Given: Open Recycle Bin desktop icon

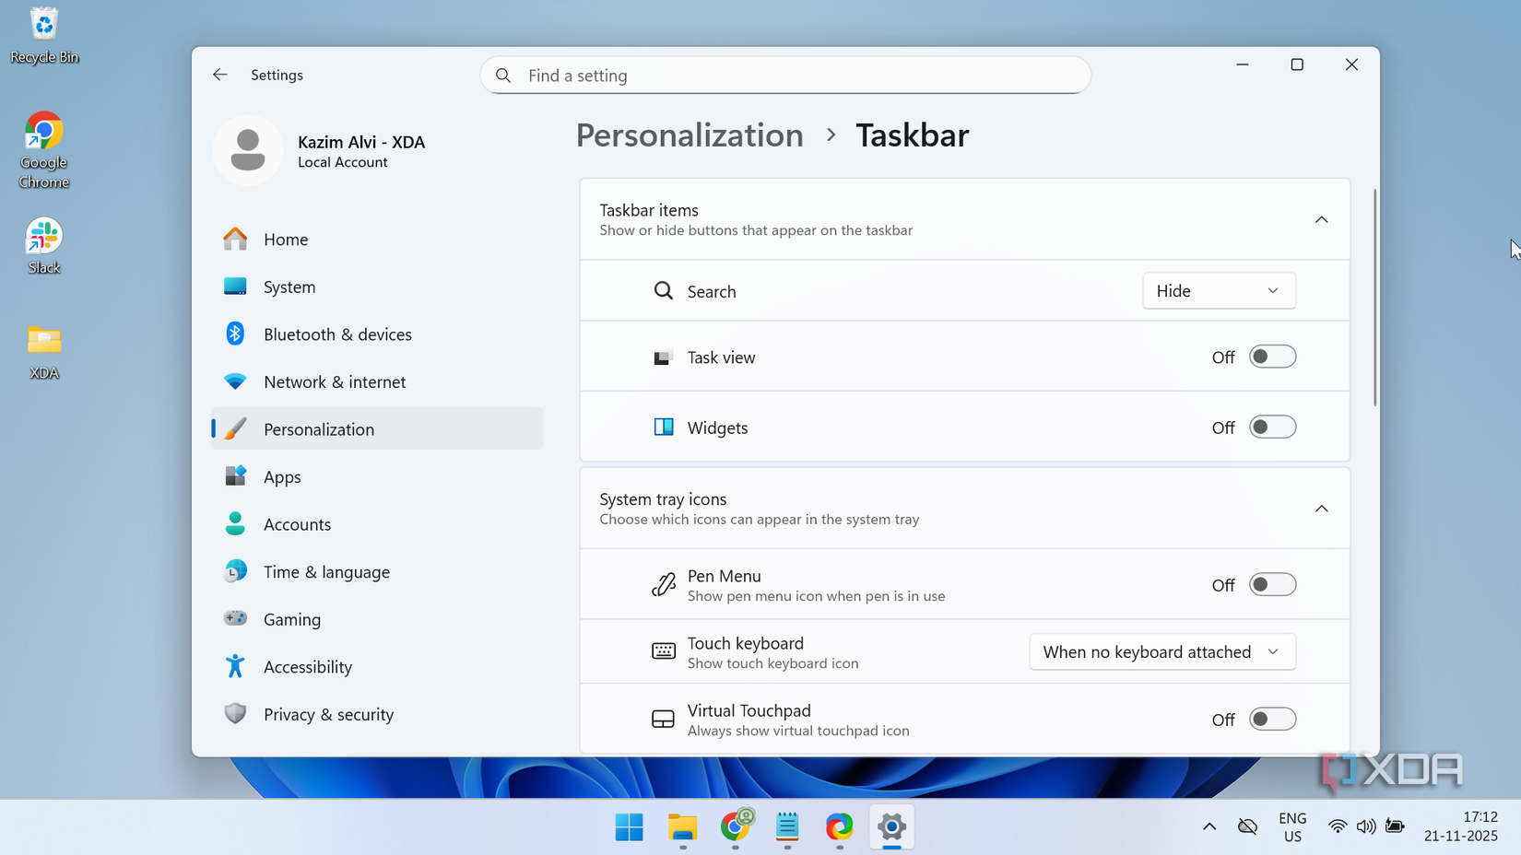Looking at the screenshot, I should [43, 36].
